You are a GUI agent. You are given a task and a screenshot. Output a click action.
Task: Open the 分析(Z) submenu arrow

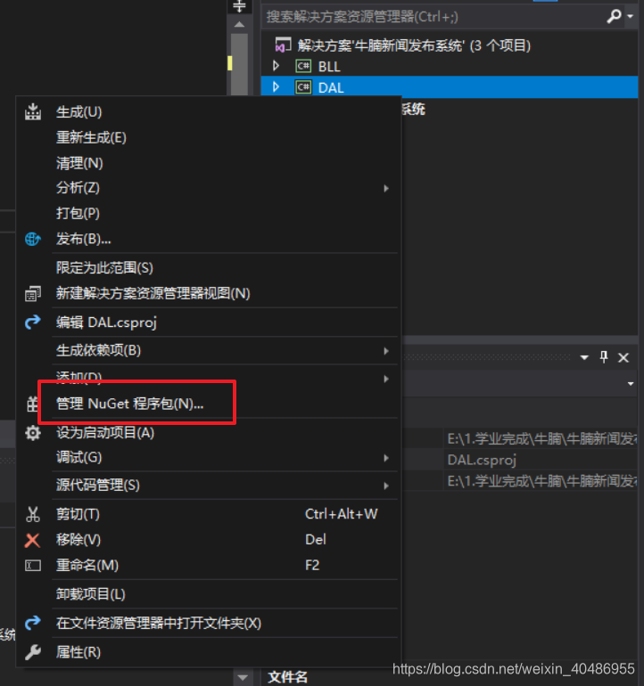point(386,188)
